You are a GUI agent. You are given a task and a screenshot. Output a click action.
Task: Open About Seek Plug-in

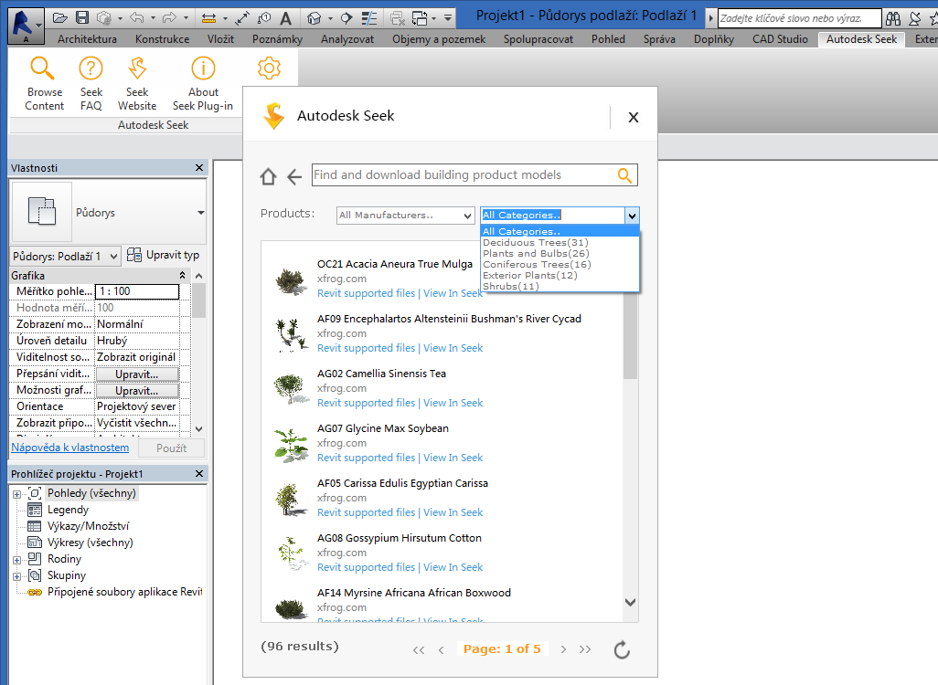pyautogui.click(x=202, y=82)
